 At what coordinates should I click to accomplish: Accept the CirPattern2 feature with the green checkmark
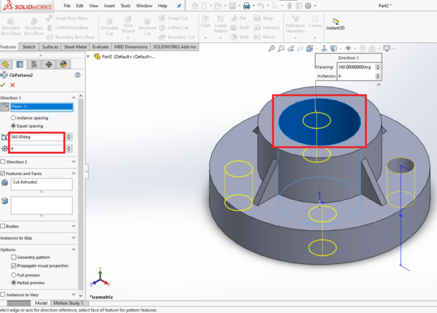tap(3, 85)
